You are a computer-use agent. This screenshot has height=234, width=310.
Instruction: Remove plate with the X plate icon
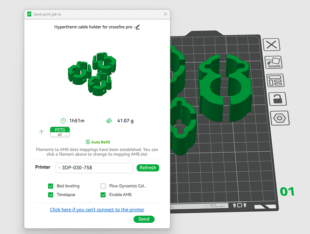click(x=271, y=44)
